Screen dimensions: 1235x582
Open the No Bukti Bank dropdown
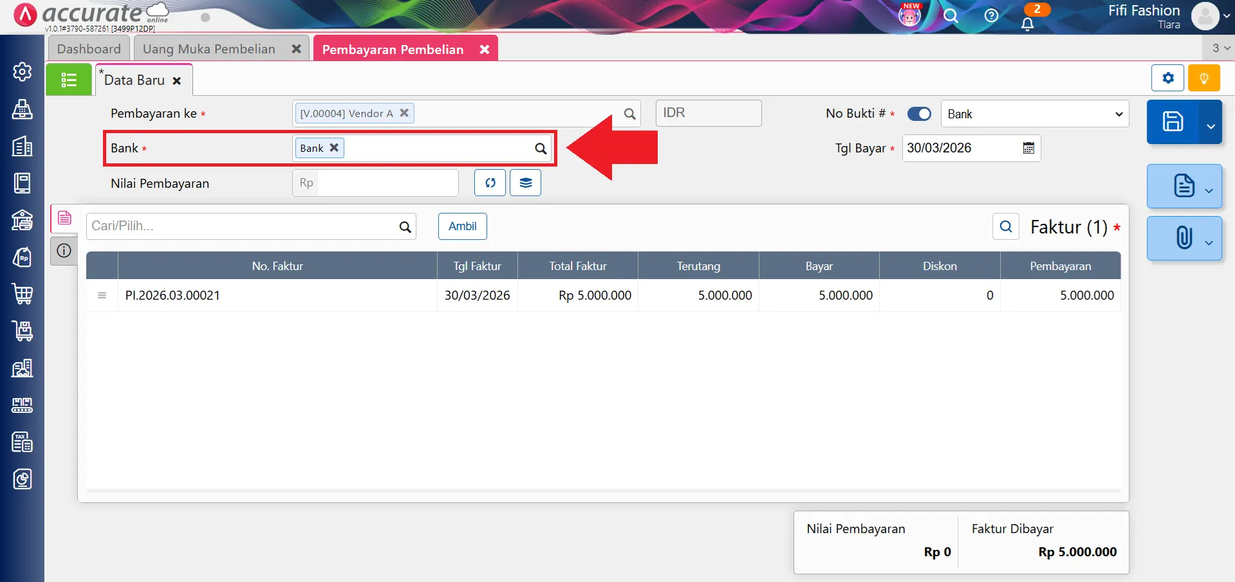pyautogui.click(x=1034, y=114)
